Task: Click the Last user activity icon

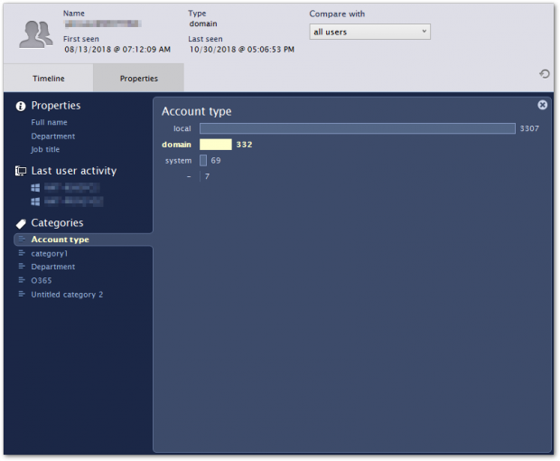Action: pyautogui.click(x=21, y=171)
